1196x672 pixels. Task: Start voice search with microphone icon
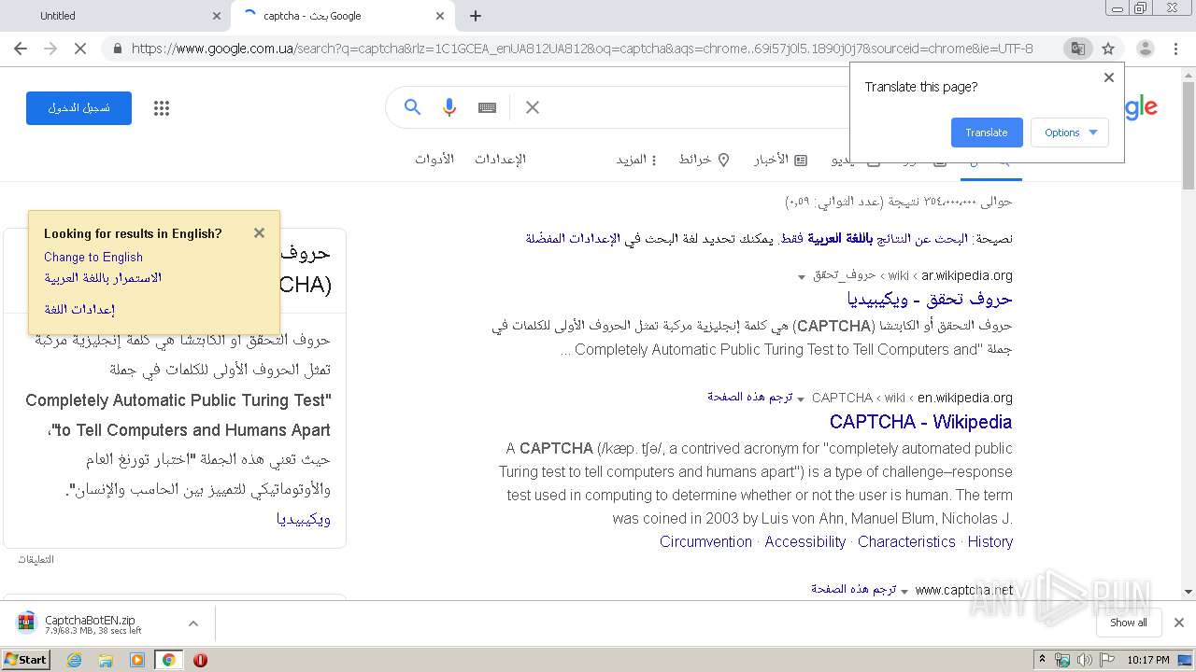click(x=449, y=107)
